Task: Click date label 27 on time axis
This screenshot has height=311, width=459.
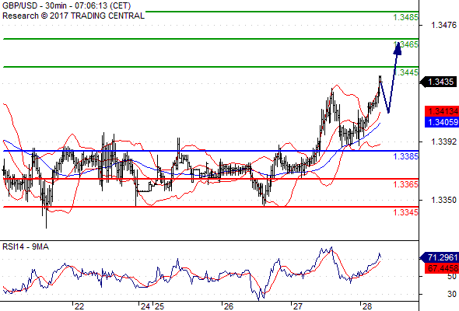Action: click(297, 306)
